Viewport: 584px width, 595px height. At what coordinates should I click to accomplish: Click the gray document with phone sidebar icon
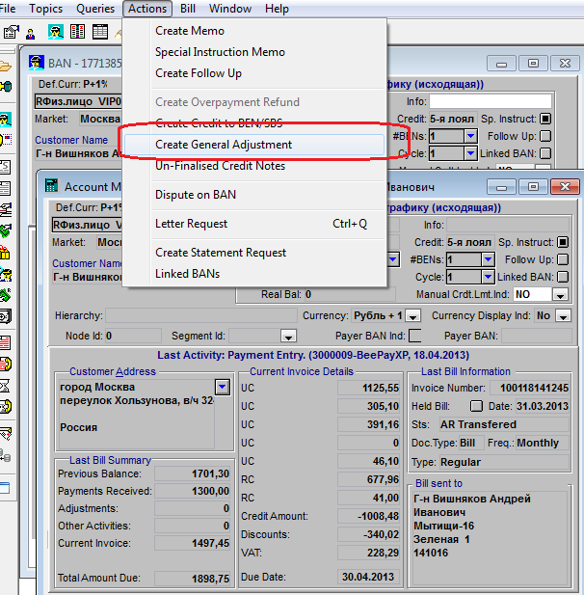[6, 407]
